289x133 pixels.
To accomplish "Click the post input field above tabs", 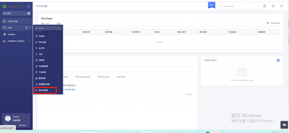I will point(128,69).
